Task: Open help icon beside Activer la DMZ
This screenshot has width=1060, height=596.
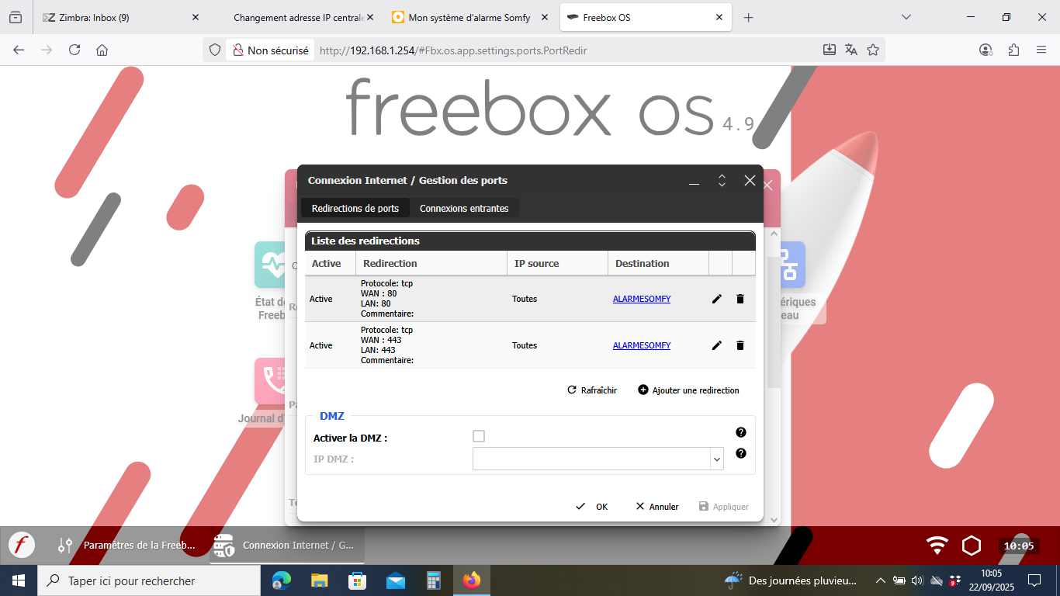Action: pyautogui.click(x=740, y=432)
